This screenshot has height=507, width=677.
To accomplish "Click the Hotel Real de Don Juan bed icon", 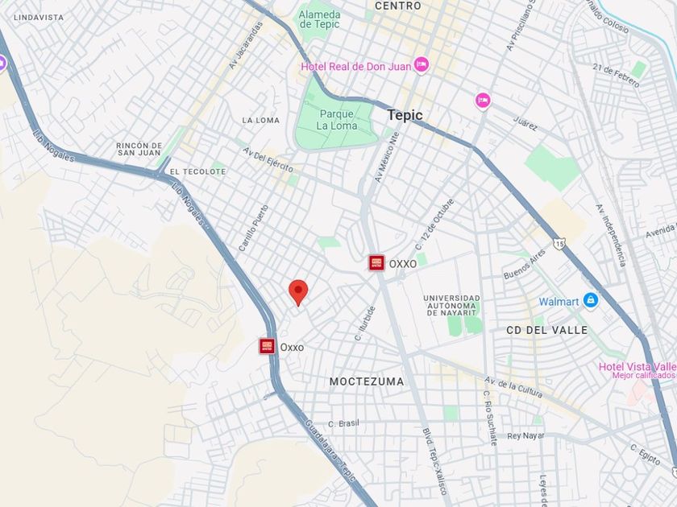I will coord(422,65).
